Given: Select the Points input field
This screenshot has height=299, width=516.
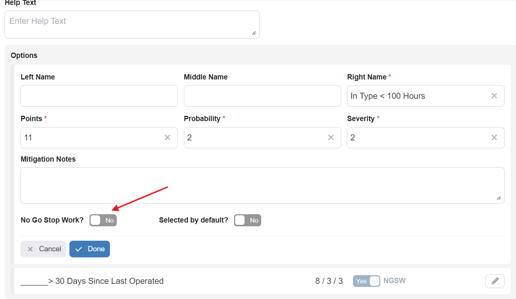Looking at the screenshot, I should point(91,138).
